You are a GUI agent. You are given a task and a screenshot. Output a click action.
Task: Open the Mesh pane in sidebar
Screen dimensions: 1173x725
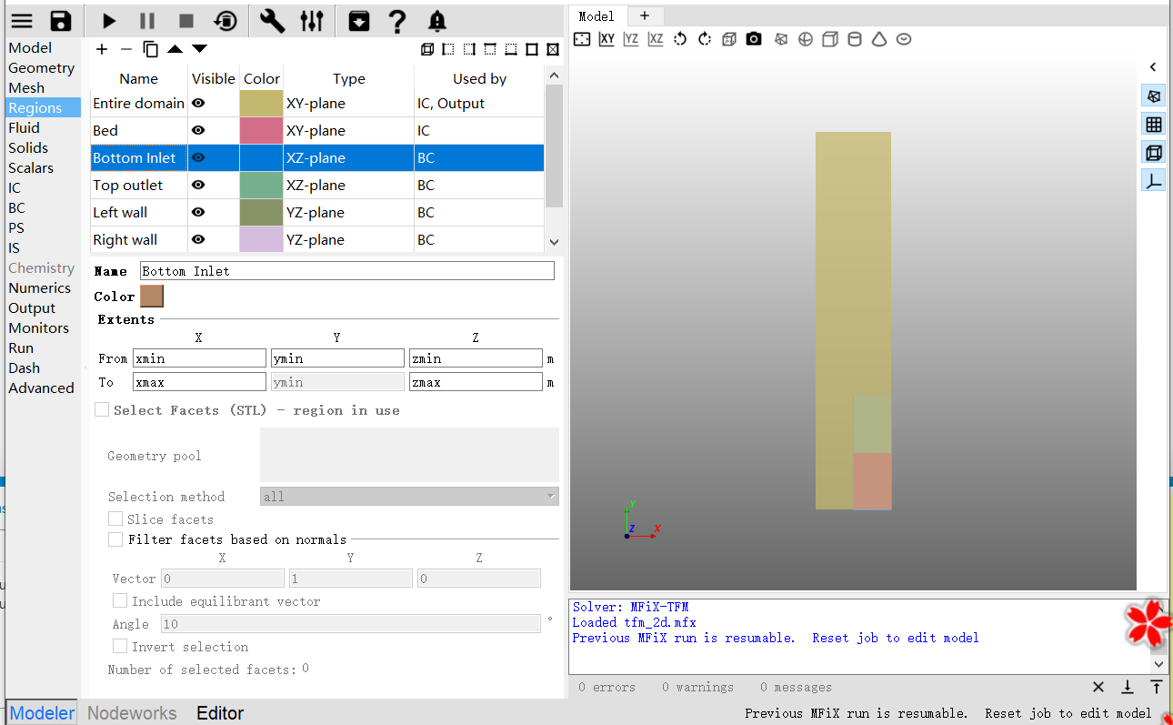pyautogui.click(x=26, y=88)
